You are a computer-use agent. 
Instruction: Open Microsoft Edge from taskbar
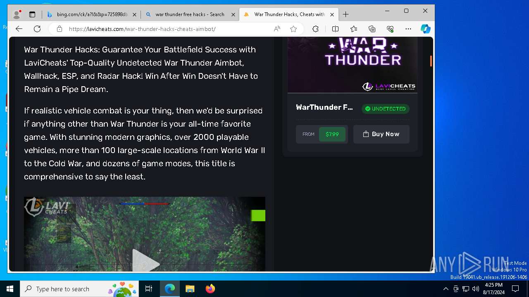click(x=170, y=289)
